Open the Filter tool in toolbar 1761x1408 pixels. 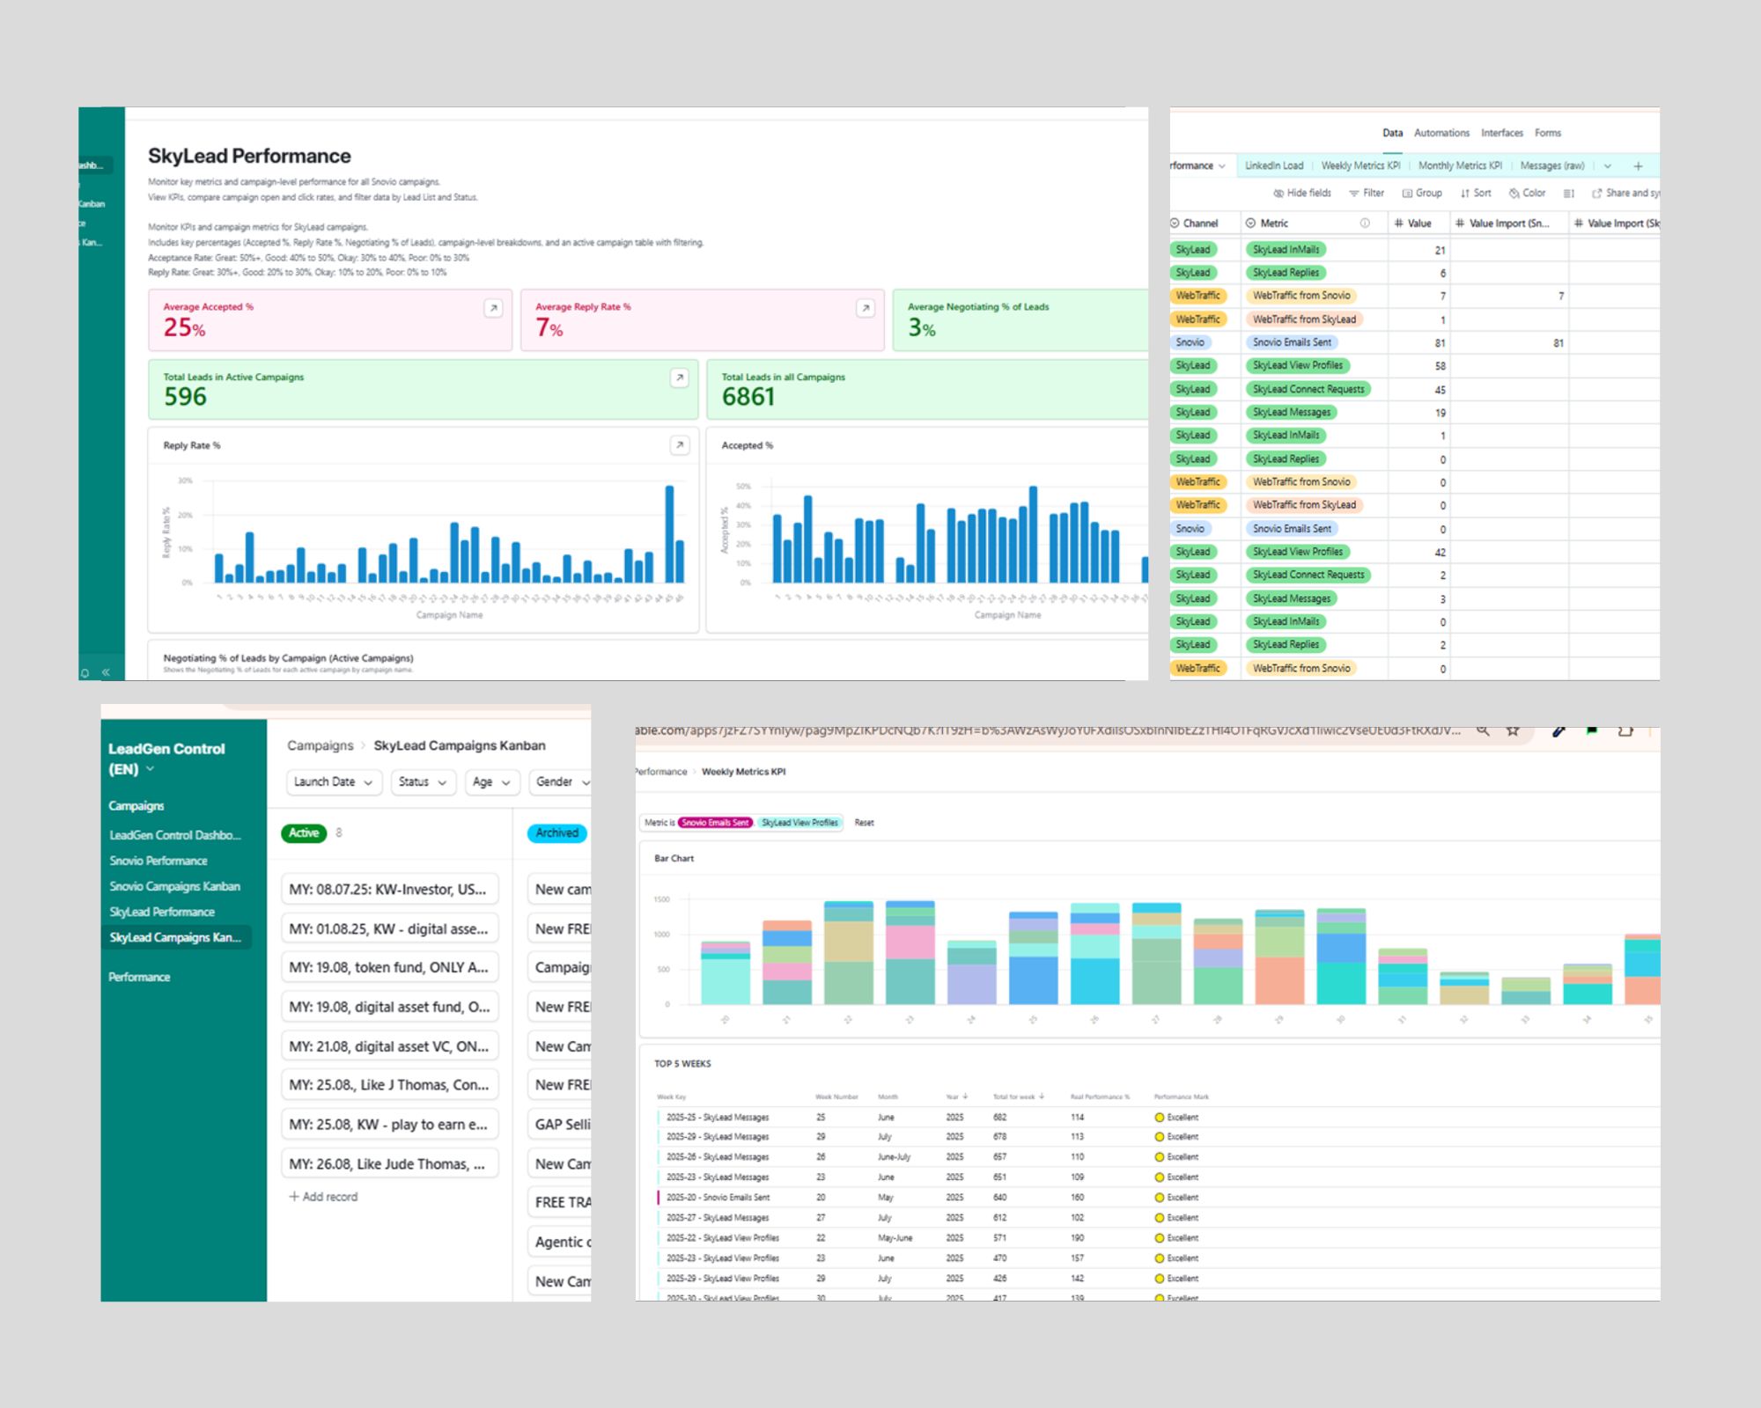click(x=1367, y=194)
